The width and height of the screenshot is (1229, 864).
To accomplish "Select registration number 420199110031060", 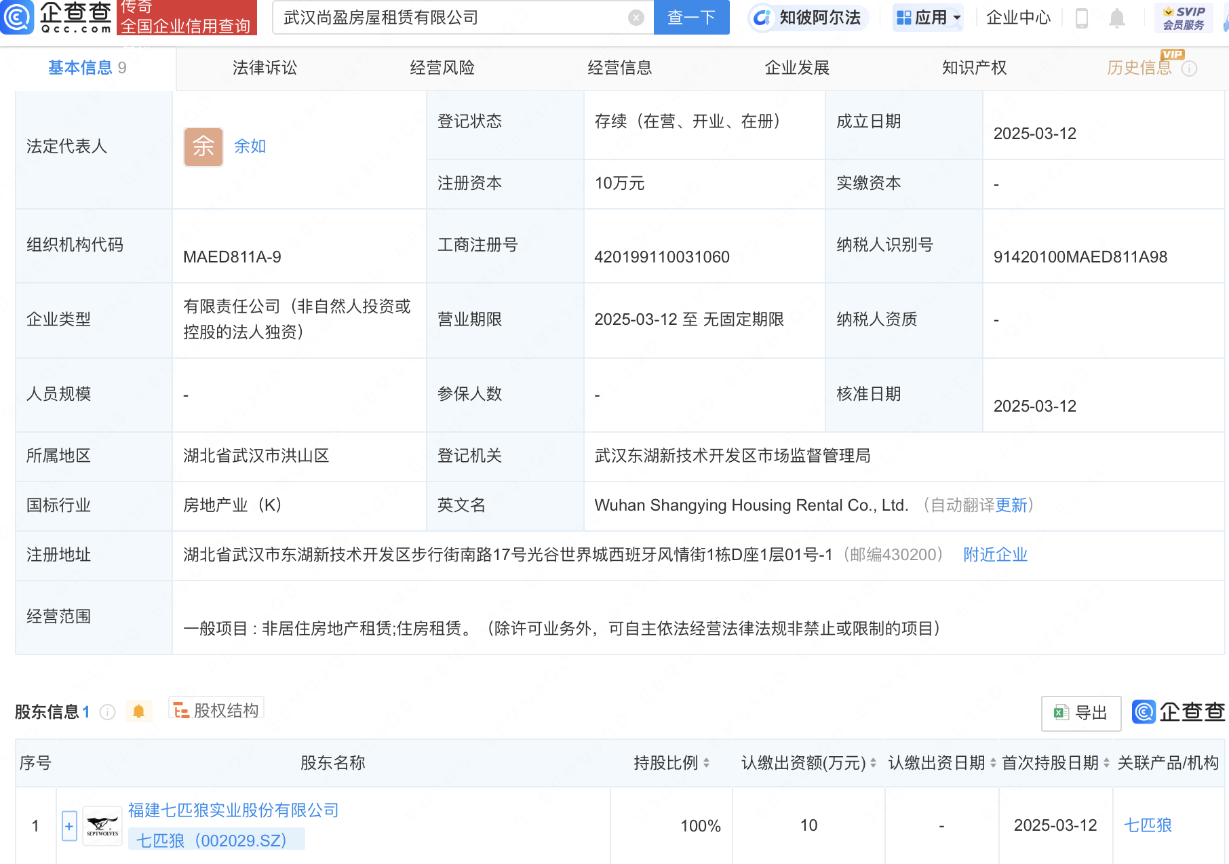I will (x=662, y=257).
